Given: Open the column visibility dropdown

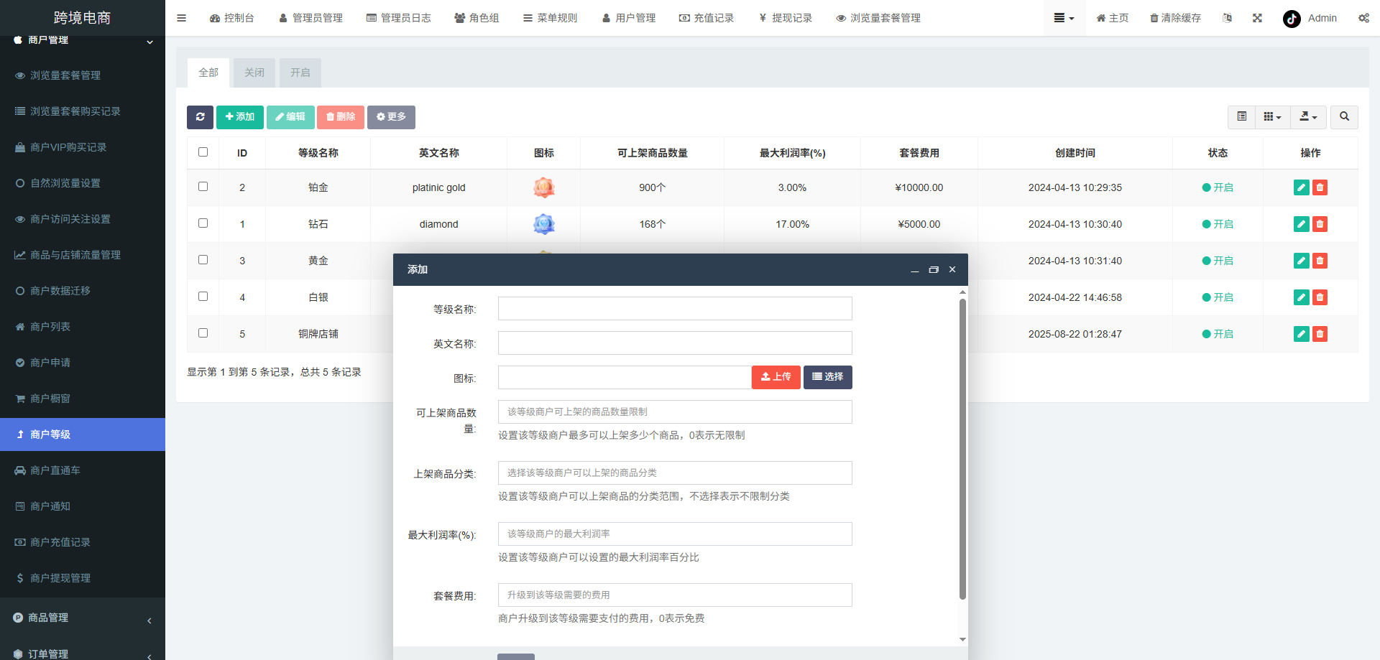Looking at the screenshot, I should [1272, 116].
